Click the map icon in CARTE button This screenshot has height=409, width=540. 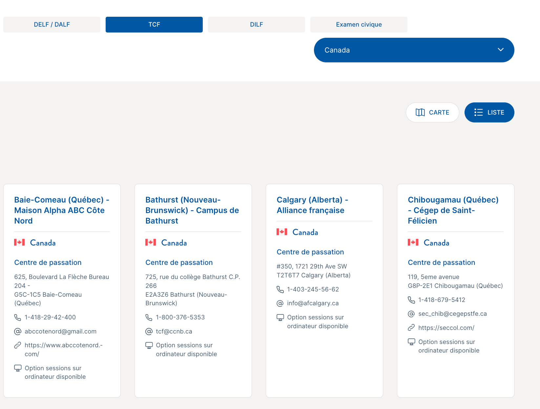(420, 112)
